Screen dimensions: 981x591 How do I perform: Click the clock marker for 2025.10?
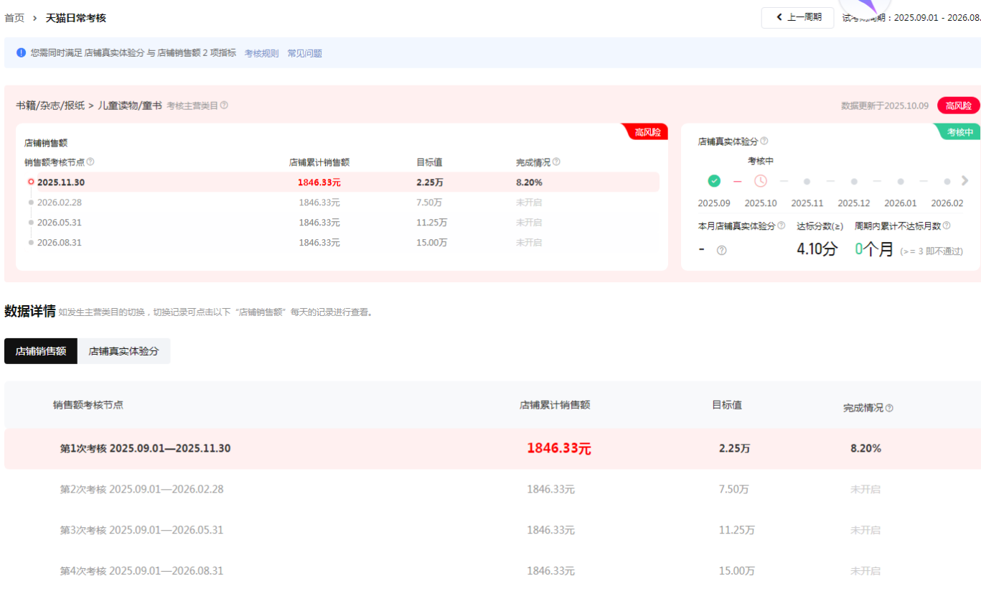pos(760,181)
